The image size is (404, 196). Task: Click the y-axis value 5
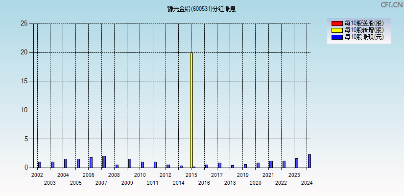coord(26,139)
